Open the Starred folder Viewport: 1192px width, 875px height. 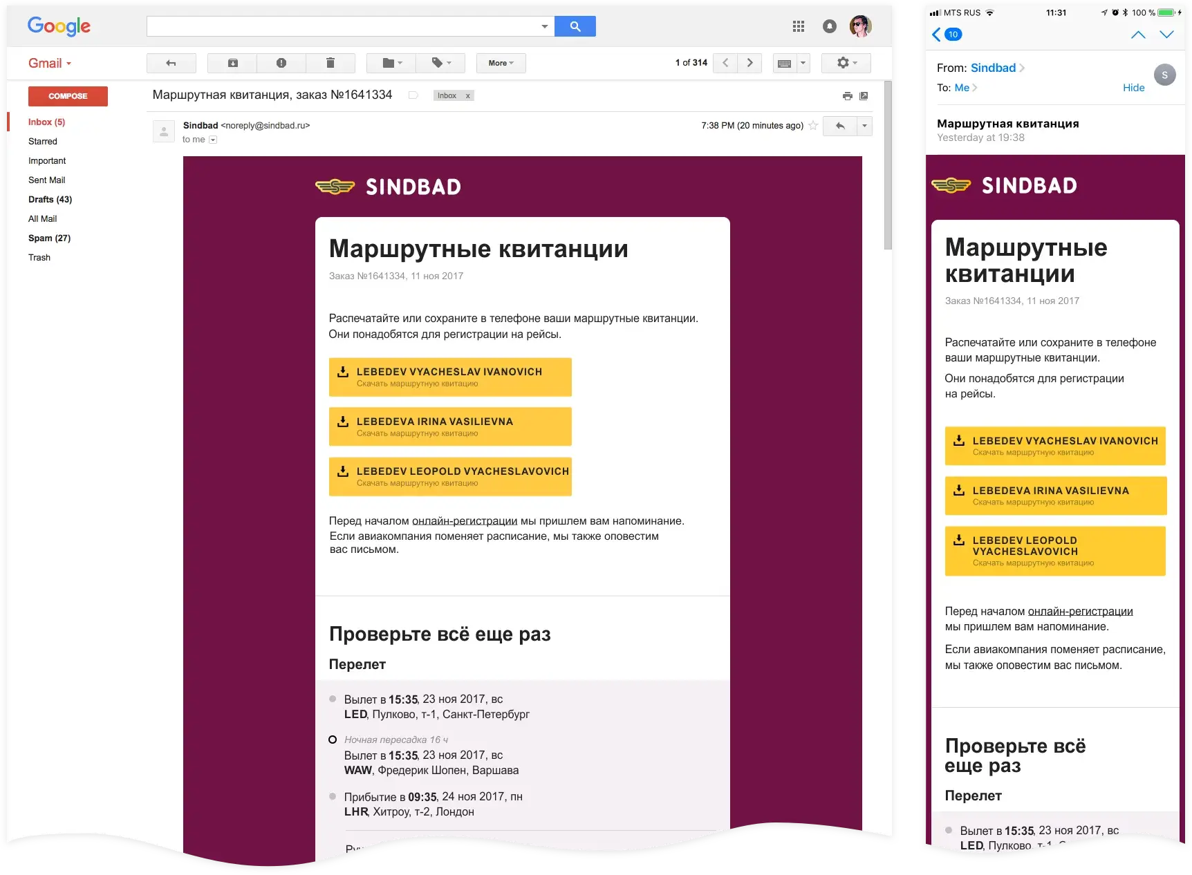[43, 141]
